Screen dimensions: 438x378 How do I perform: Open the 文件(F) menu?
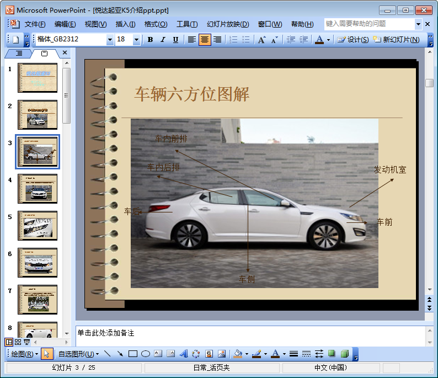35,24
